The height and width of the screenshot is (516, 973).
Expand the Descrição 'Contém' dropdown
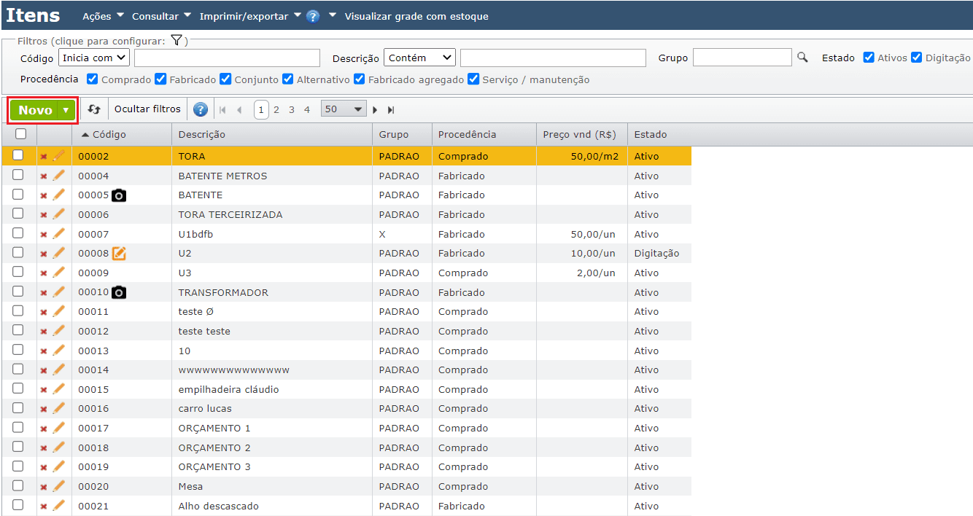[419, 58]
